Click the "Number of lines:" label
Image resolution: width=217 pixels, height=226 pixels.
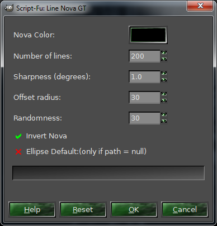(x=43, y=56)
